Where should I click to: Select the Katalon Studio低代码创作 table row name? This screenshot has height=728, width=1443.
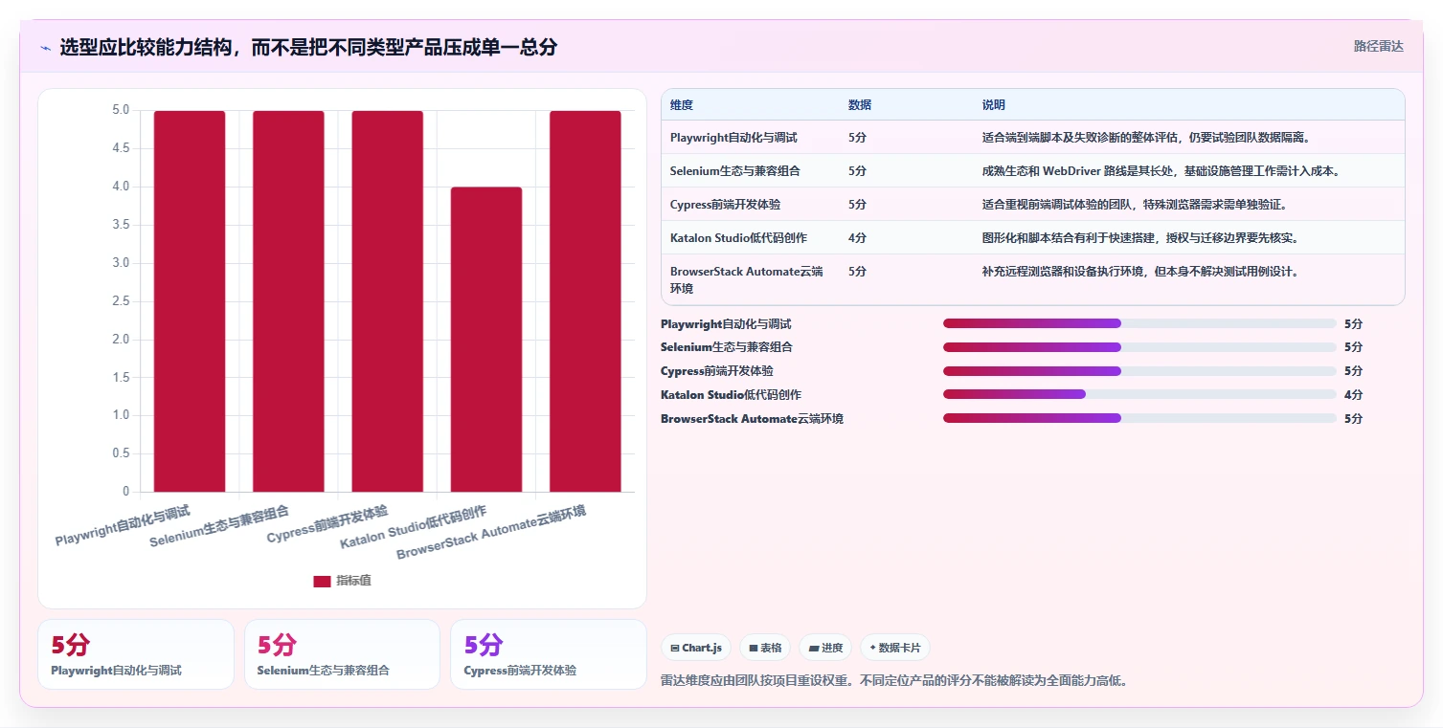point(738,238)
